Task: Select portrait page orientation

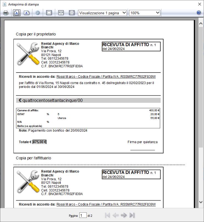Action: [17, 13]
